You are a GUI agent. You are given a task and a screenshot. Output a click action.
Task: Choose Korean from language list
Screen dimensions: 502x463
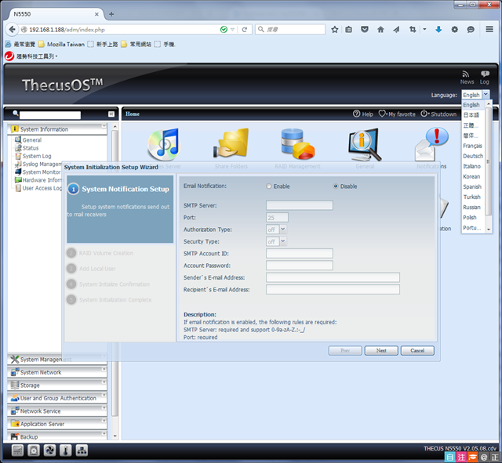pyautogui.click(x=471, y=176)
